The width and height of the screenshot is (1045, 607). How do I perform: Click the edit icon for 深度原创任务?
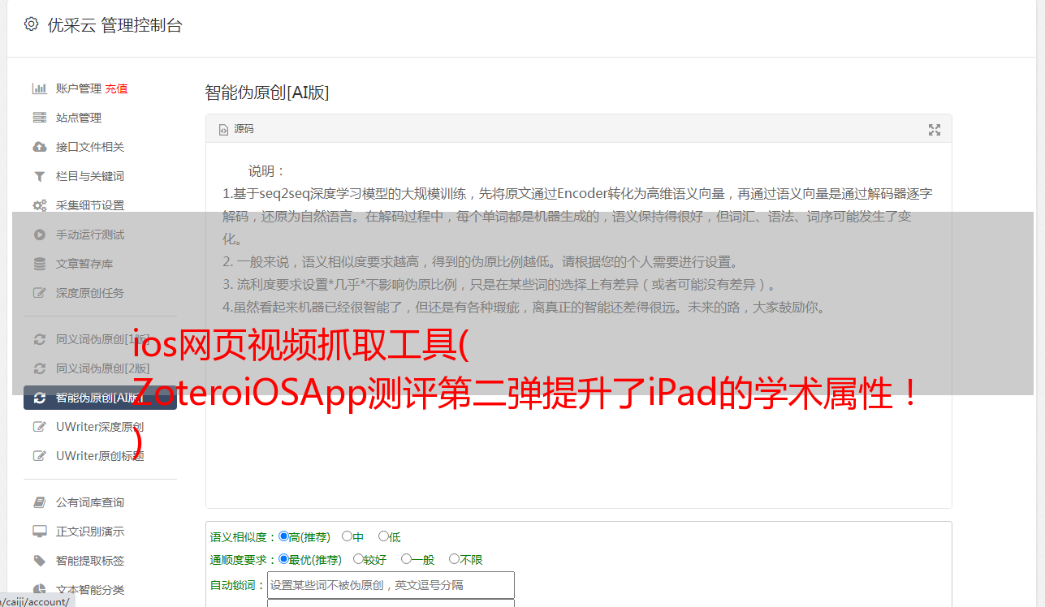[39, 293]
